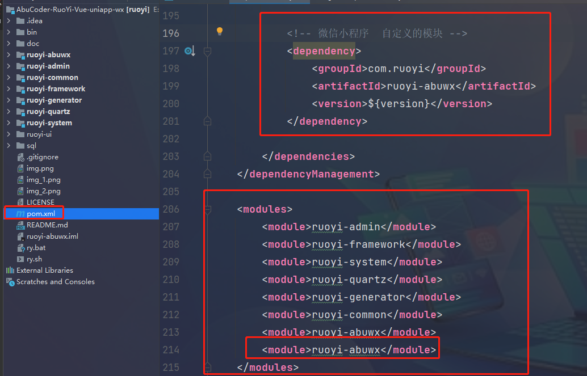
Task: Expand the sql folder arrow
Action: (x=9, y=146)
